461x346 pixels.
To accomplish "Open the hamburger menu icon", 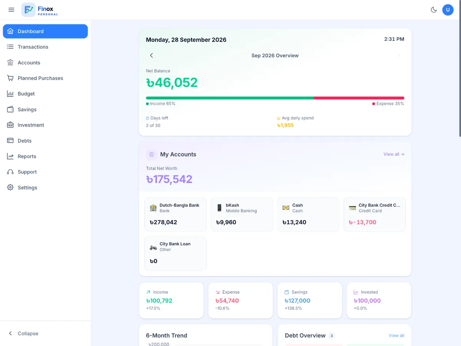I will tap(11, 10).
